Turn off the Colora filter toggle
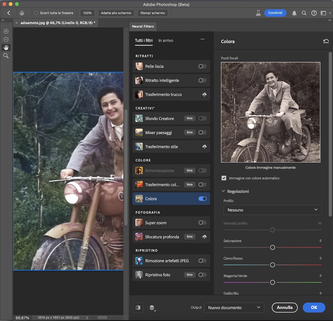 (202, 199)
